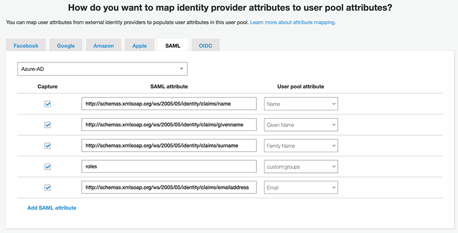The height and width of the screenshot is (233, 458).
Task: Expand the Given Name attribute dropdown
Action: [x=301, y=125]
